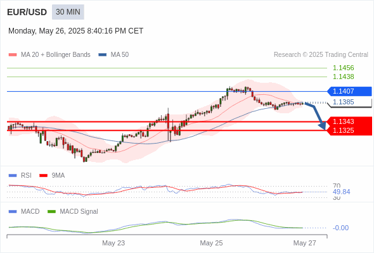The height and width of the screenshot is (253, 374).
Task: Click the MA 20 + Bollinger Bands legend label
Action: [x=56, y=55]
